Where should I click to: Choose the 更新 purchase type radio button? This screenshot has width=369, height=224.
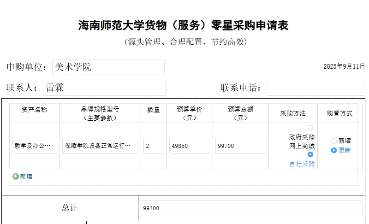pos(334,150)
